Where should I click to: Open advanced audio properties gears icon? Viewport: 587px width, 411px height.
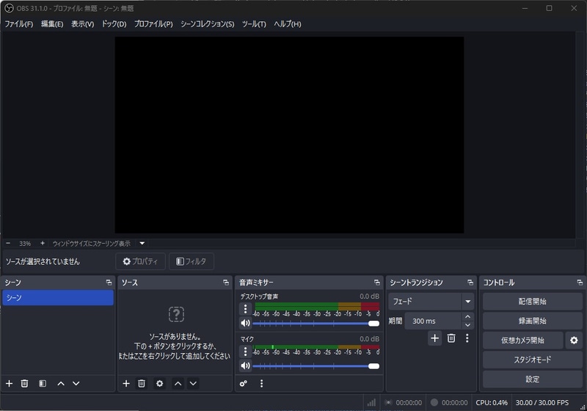244,383
